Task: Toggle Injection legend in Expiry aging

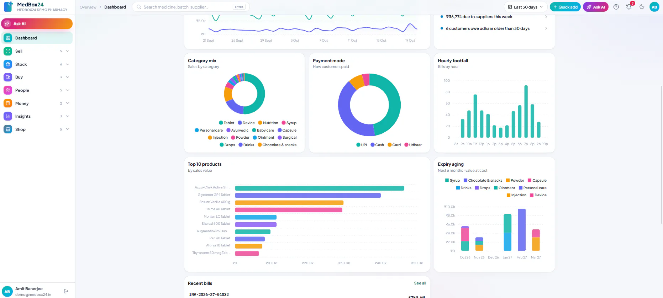Action: 516,195
